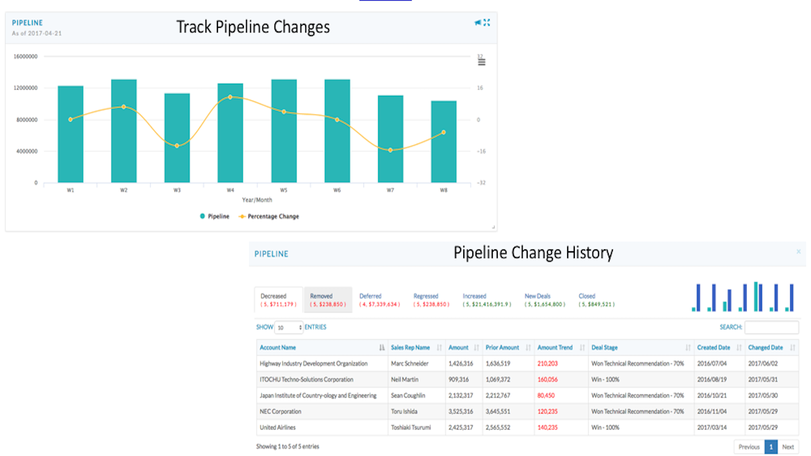Switch to the Deferred tab
Viewport: 811px width, 456px height.
(380, 300)
